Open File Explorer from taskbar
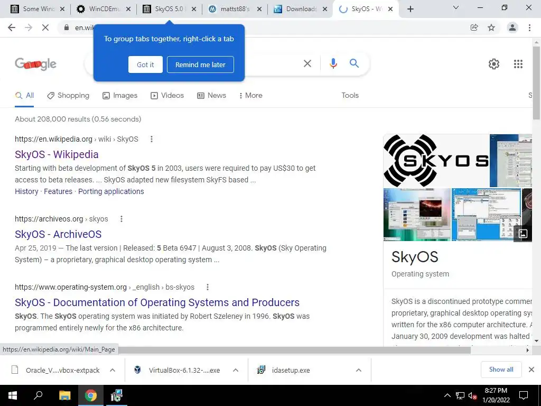The image size is (541, 406). (64, 395)
